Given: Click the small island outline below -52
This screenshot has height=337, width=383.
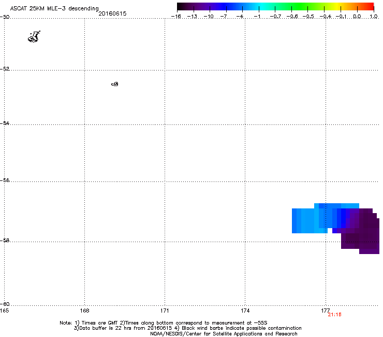Looking at the screenshot, I should pyautogui.click(x=115, y=84).
